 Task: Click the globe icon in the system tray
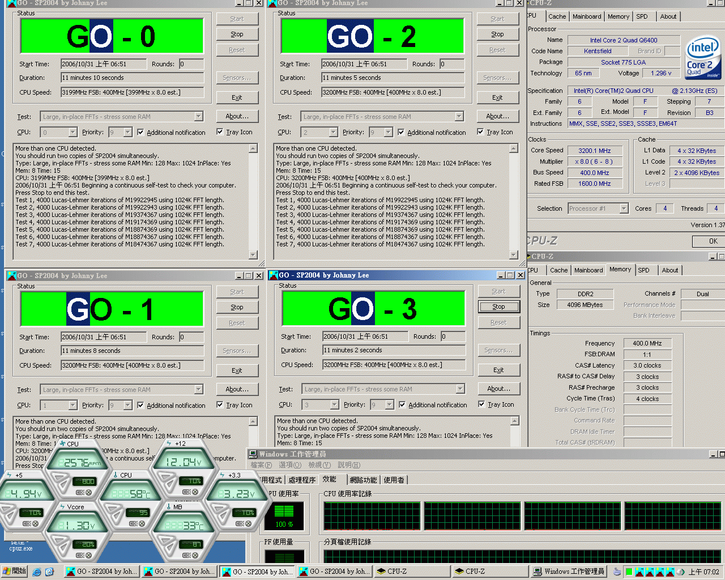click(680, 572)
